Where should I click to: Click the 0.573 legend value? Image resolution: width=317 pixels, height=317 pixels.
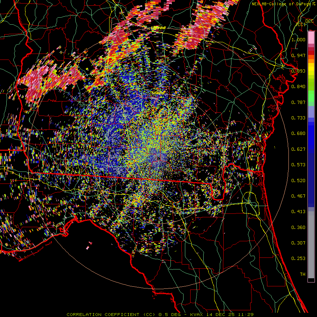click(x=298, y=165)
